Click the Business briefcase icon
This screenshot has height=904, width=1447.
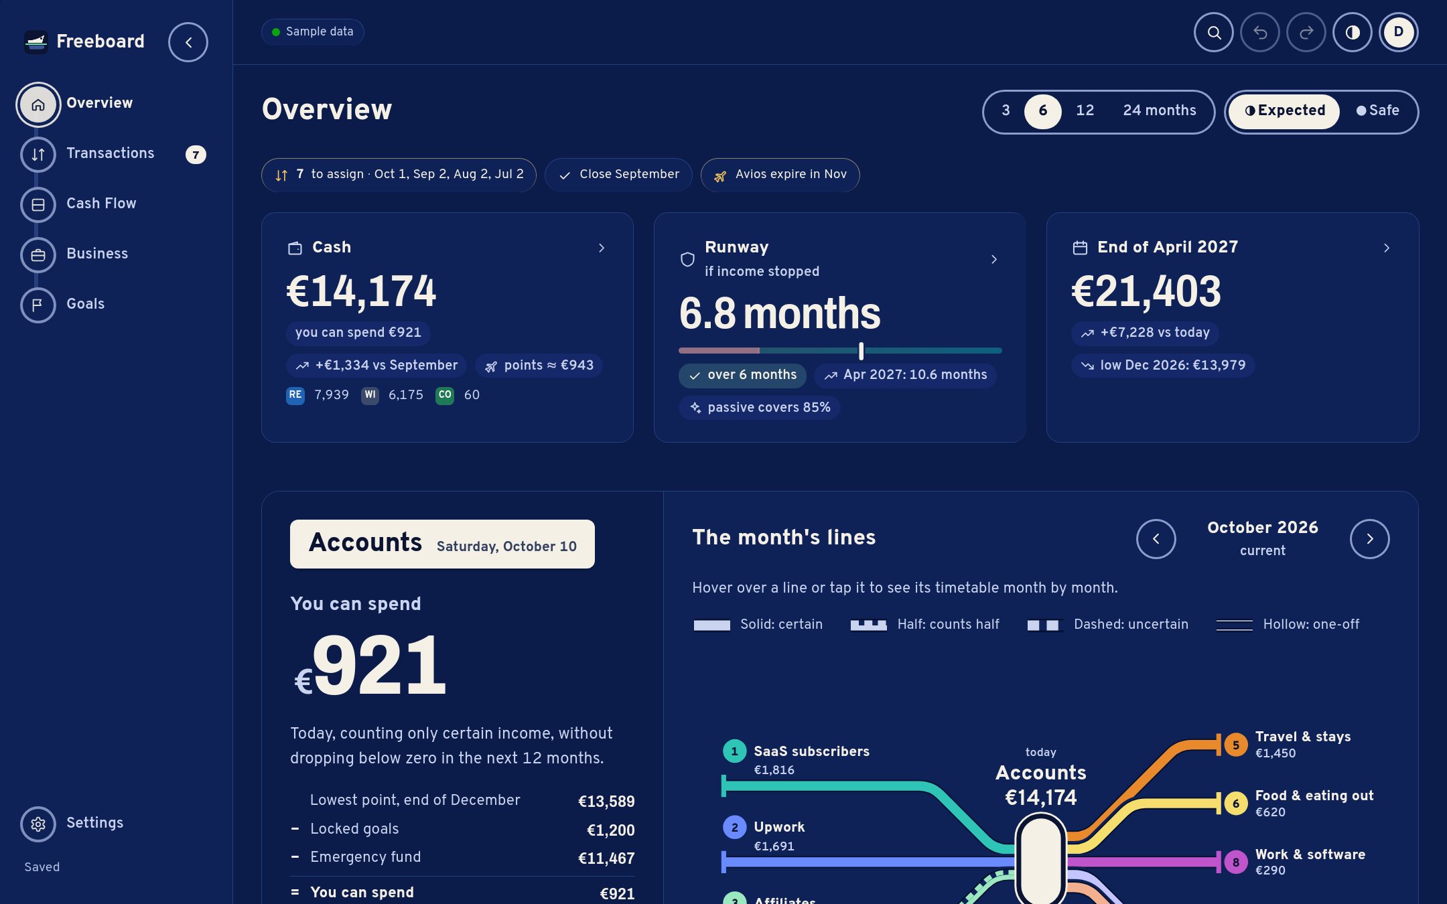[x=38, y=255]
